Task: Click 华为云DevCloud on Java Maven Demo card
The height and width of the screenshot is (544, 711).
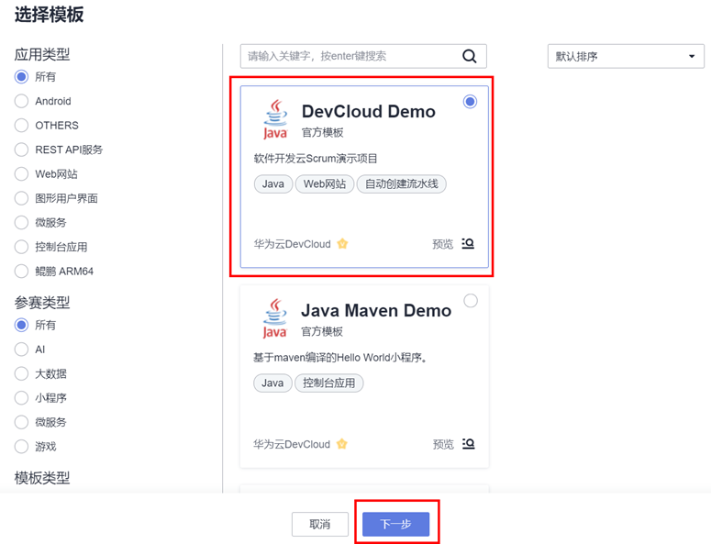Action: 292,444
